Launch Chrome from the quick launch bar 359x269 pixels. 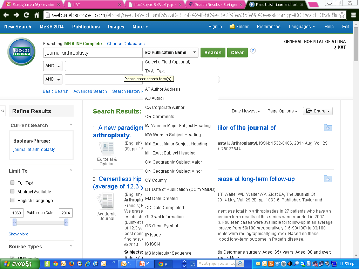point(55,264)
